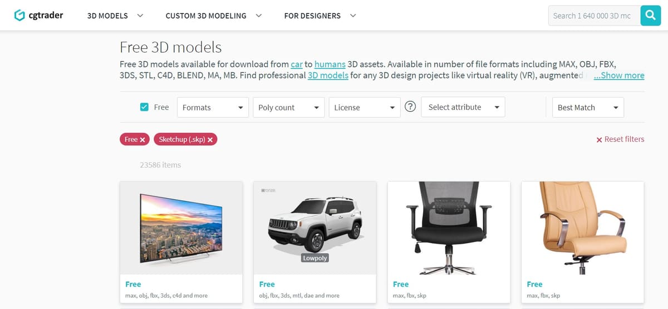668x309 pixels.
Task: Expand the Poly count dropdown
Action: click(288, 107)
